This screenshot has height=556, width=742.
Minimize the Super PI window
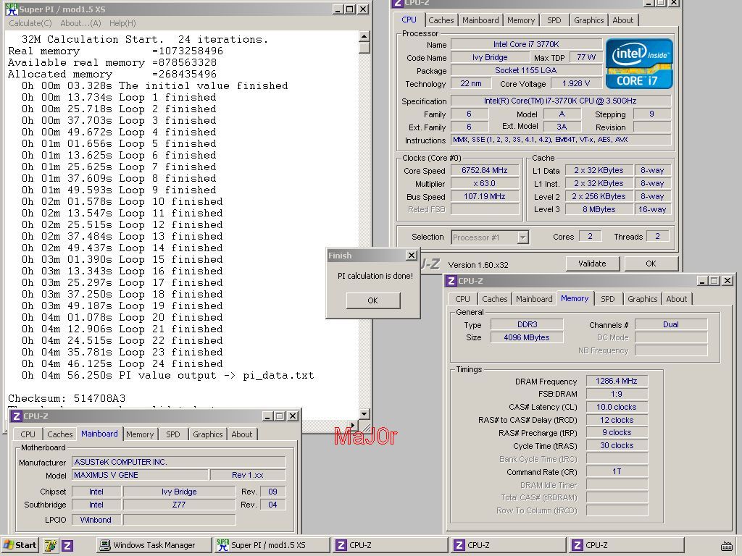click(x=338, y=9)
